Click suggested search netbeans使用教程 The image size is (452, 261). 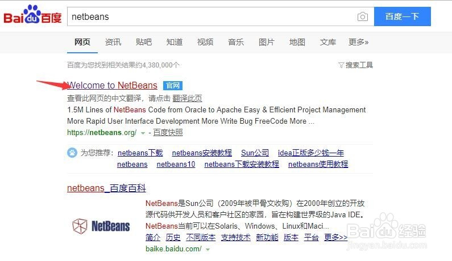click(318, 165)
